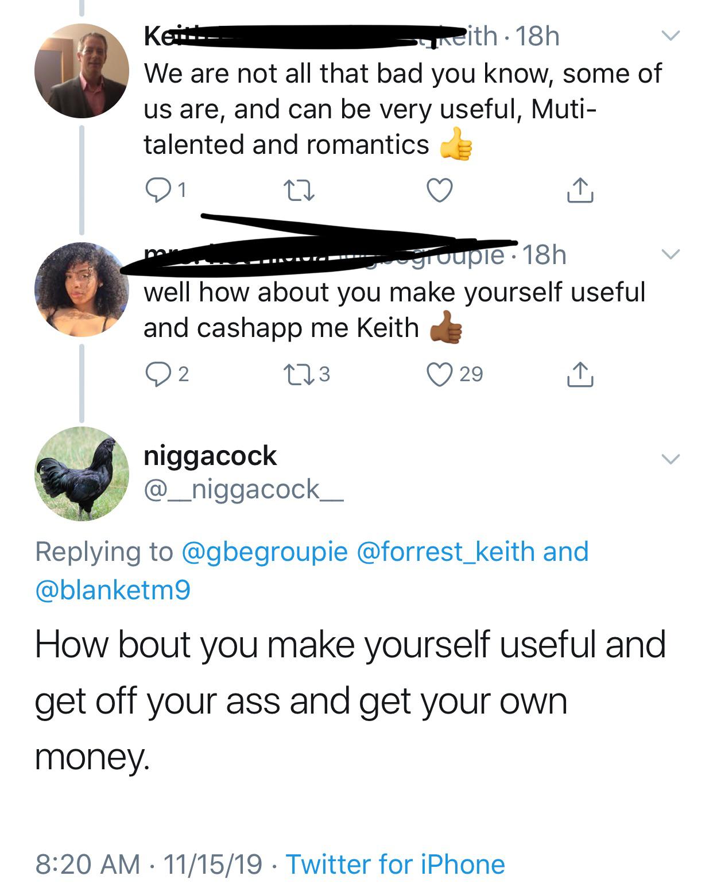Reply to Keith's tweet via comment icon

click(157, 190)
